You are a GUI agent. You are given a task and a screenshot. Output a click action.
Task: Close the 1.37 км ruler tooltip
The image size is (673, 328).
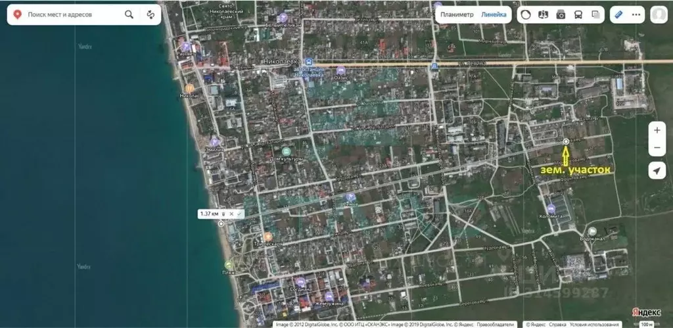(231, 214)
